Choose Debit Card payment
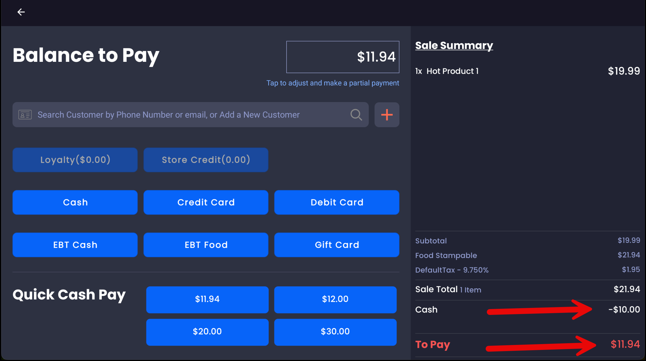This screenshot has height=361, width=646. click(x=337, y=202)
